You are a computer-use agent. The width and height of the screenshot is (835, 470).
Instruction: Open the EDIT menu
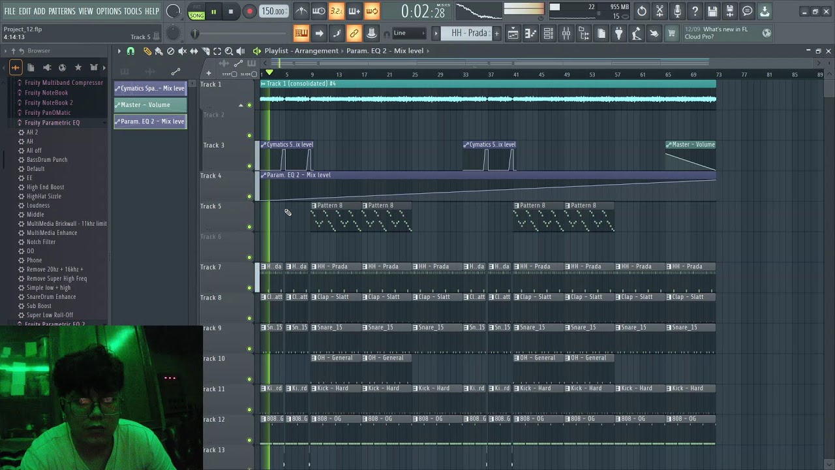25,11
